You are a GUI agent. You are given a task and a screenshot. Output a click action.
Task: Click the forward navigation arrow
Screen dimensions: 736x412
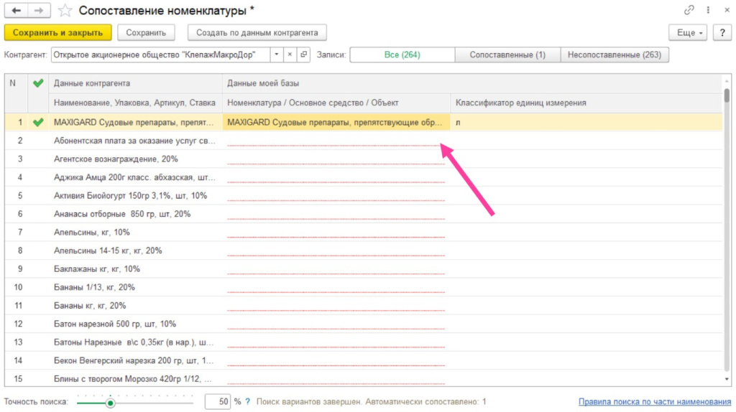tap(39, 11)
